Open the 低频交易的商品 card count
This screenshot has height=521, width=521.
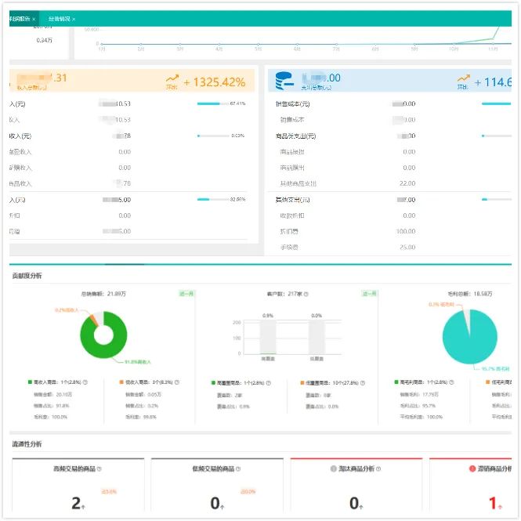[x=215, y=502]
